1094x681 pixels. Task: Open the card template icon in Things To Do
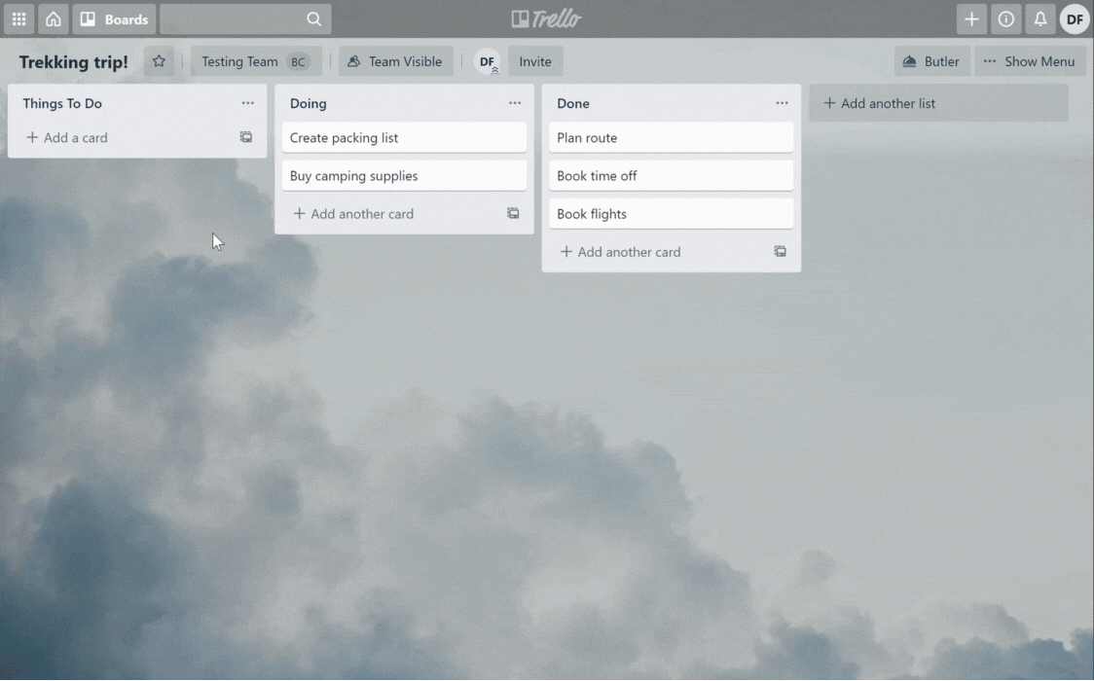(x=245, y=137)
